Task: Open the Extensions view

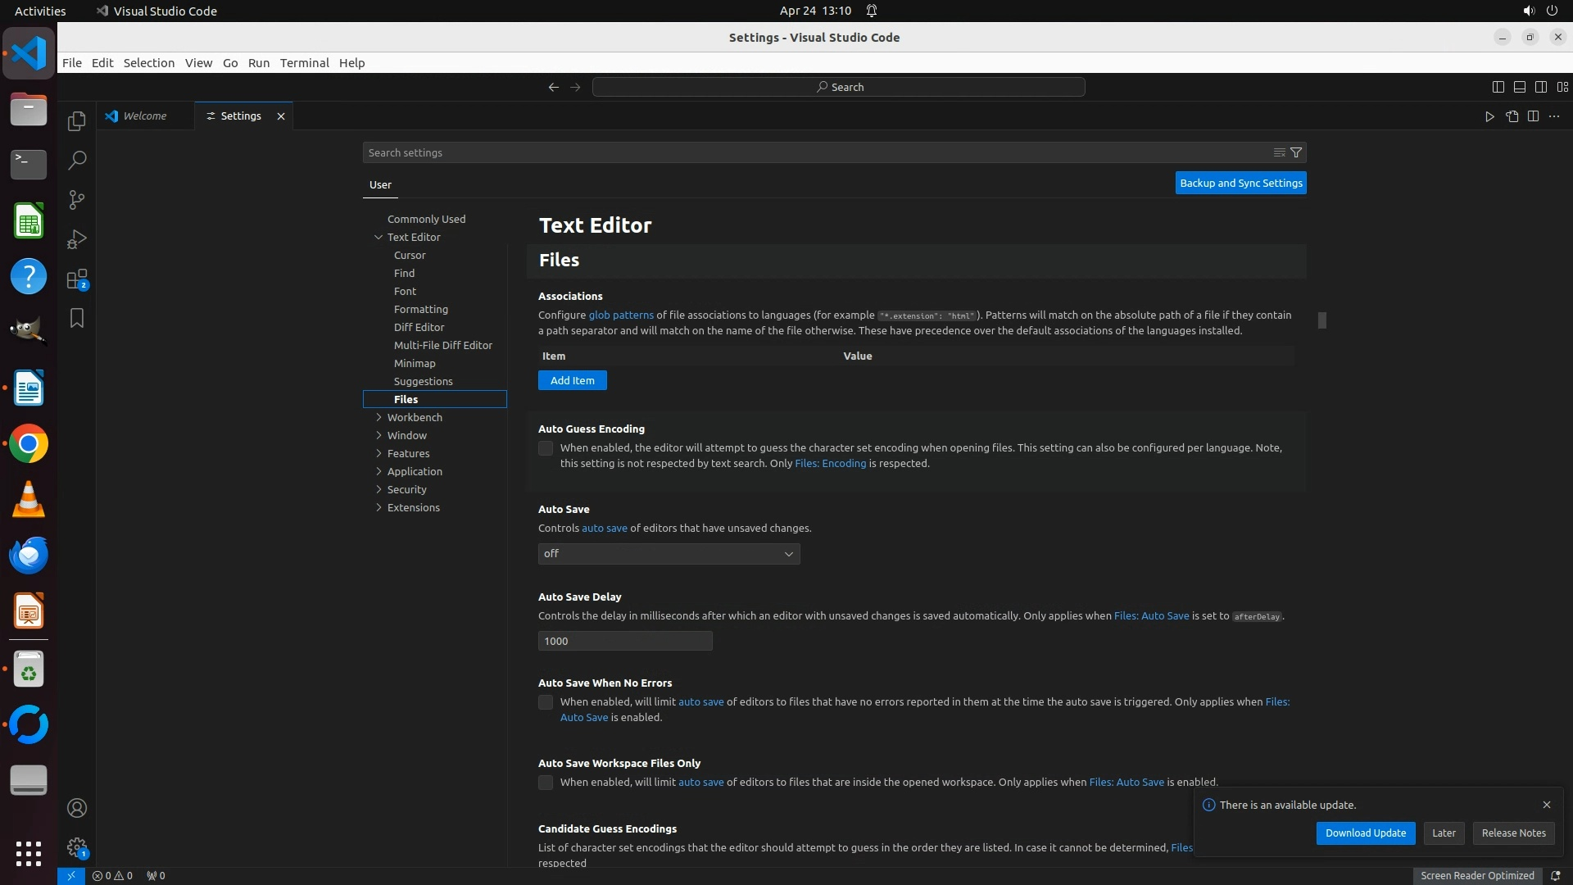Action: click(77, 279)
